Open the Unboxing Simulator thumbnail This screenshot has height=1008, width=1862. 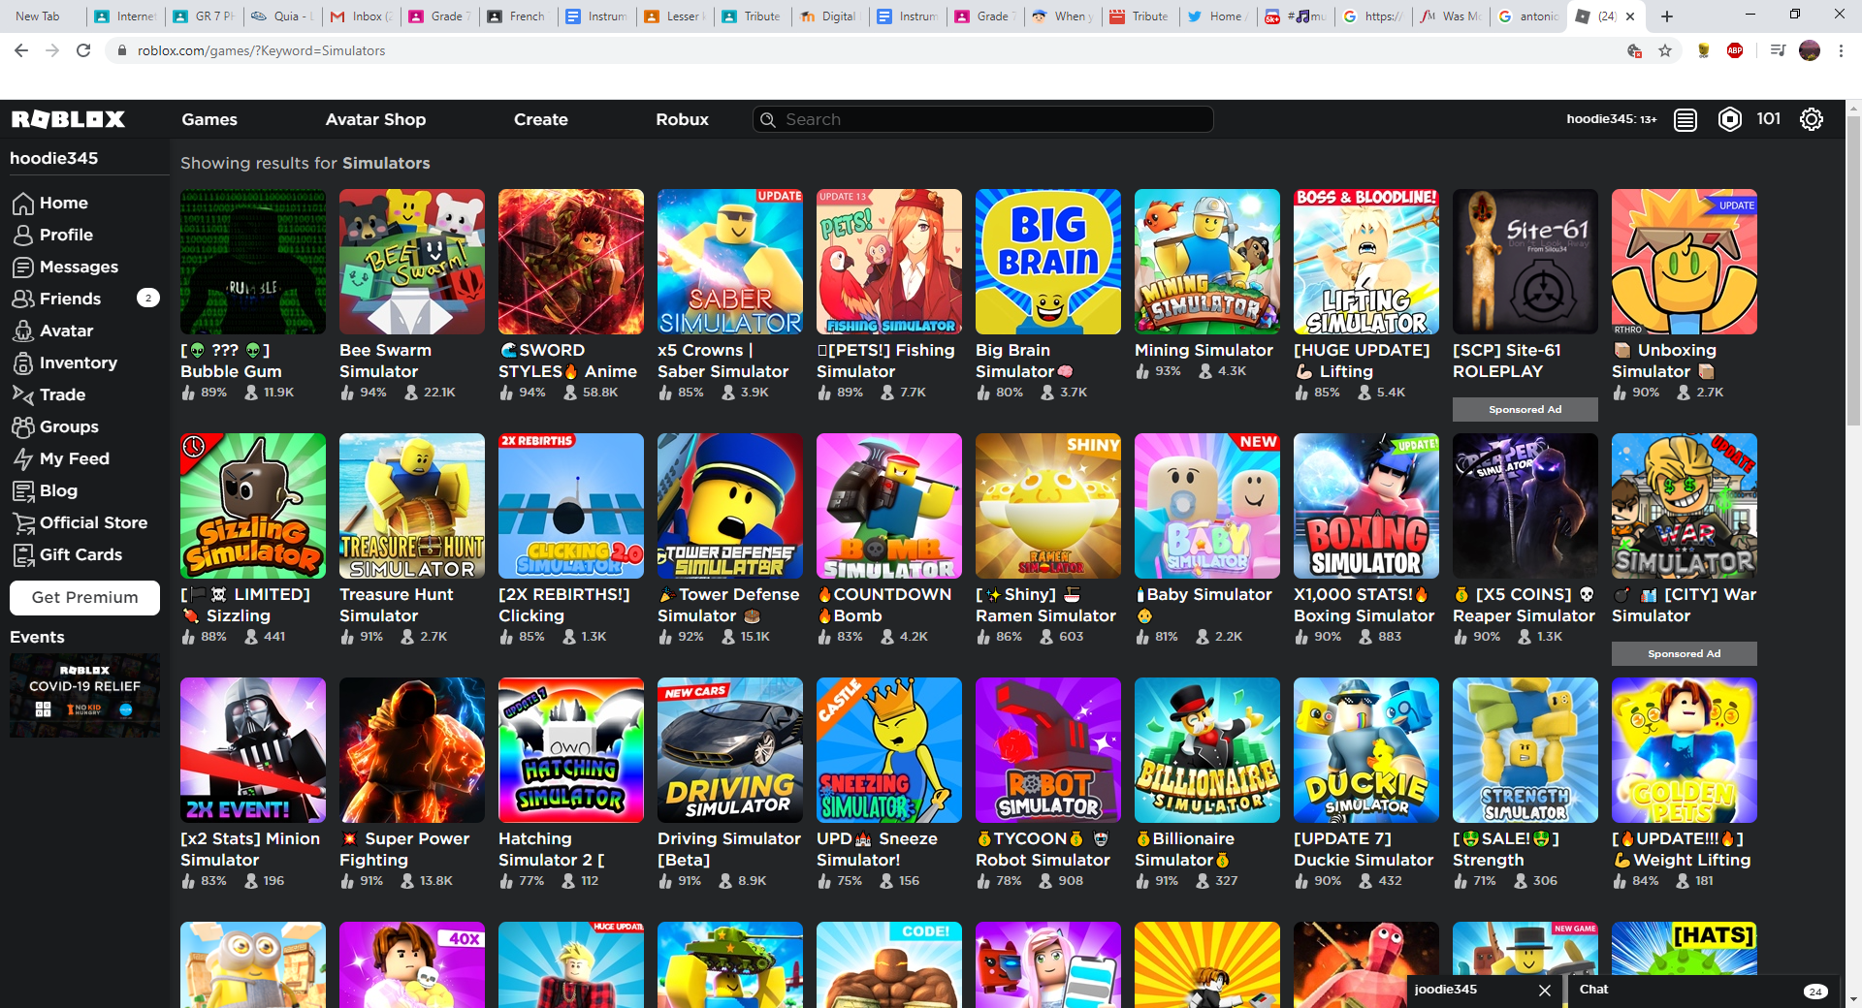point(1685,262)
